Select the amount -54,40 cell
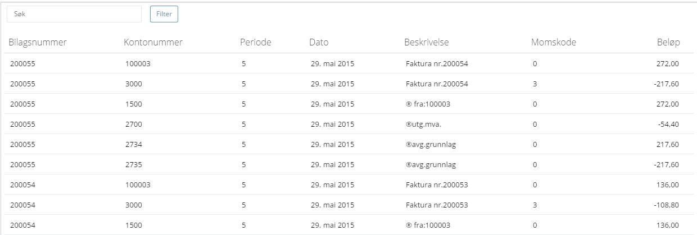This screenshot has width=697, height=235. click(668, 125)
